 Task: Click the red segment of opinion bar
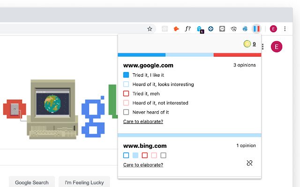coord(238,55)
